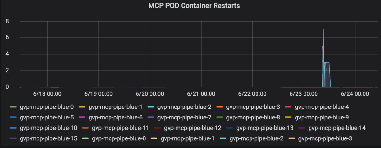
Task: Click the restart spike peak near value 7
Action: coord(323,29)
